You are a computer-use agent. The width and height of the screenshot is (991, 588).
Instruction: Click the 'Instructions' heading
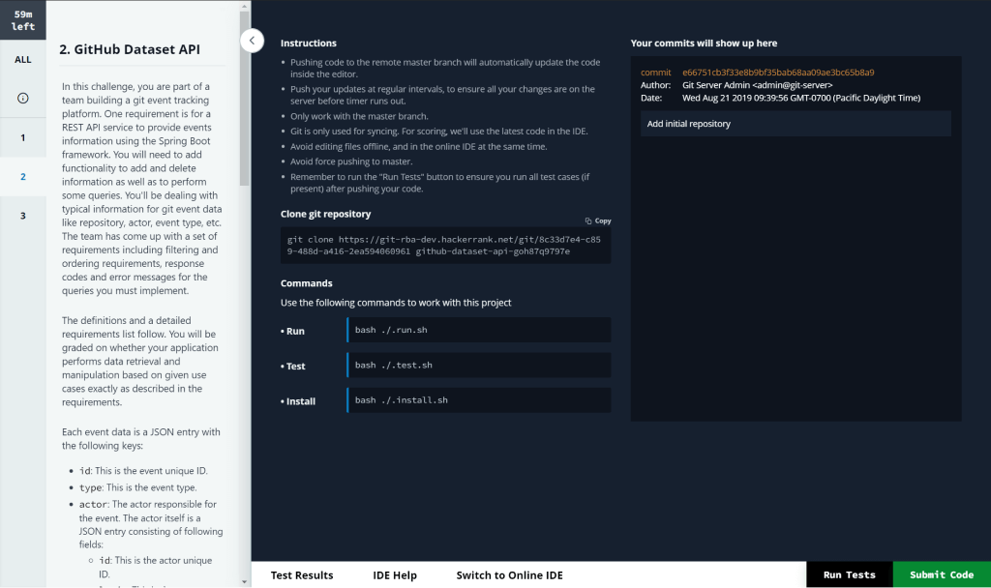(309, 44)
